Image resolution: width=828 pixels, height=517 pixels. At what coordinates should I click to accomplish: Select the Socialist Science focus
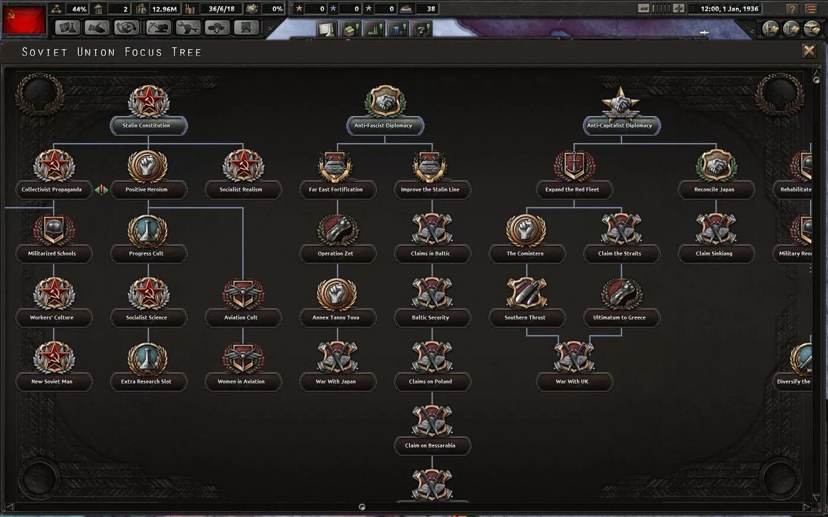click(x=148, y=302)
